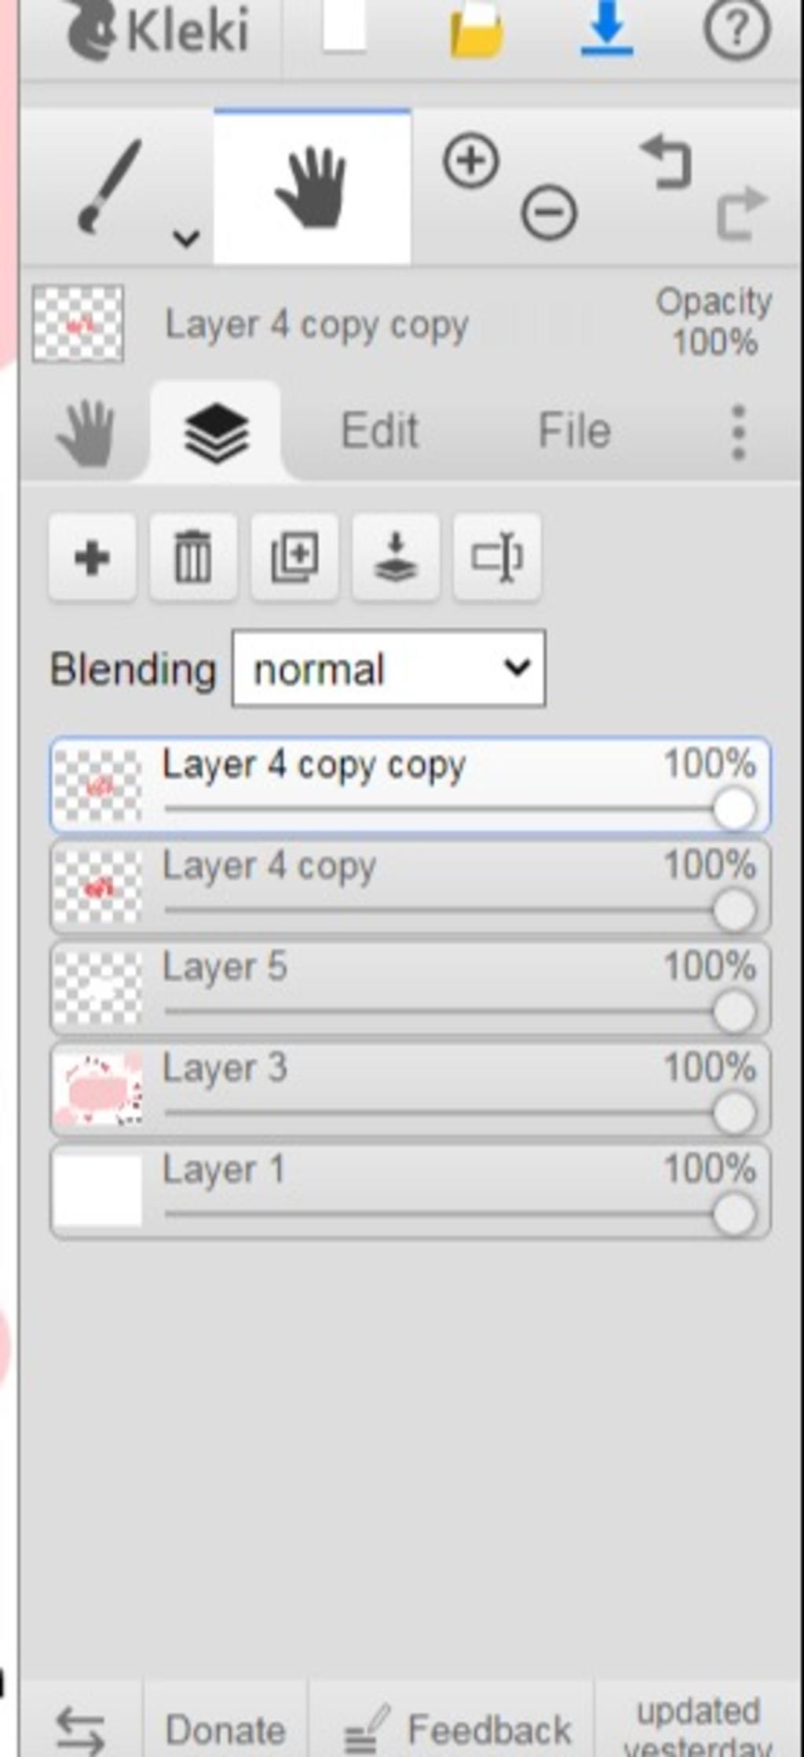Screen dimensions: 804x1757
Task: Switch to the File tab
Action: [575, 431]
